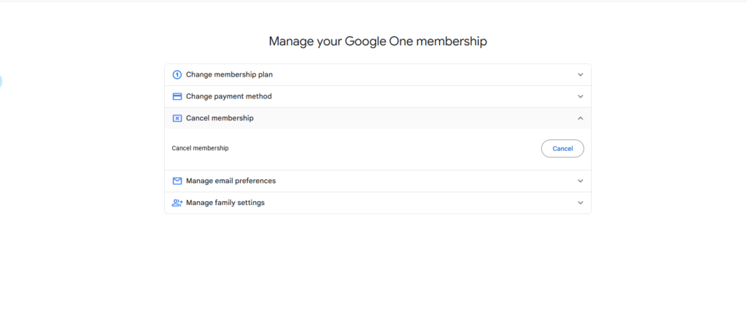Click the family group people icon
The height and width of the screenshot is (334, 747).
click(x=177, y=203)
